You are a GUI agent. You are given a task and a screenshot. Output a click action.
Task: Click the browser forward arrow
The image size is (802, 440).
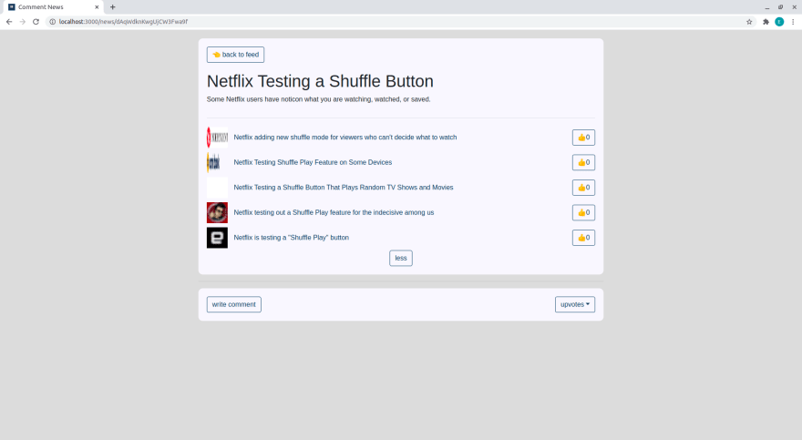click(x=23, y=22)
